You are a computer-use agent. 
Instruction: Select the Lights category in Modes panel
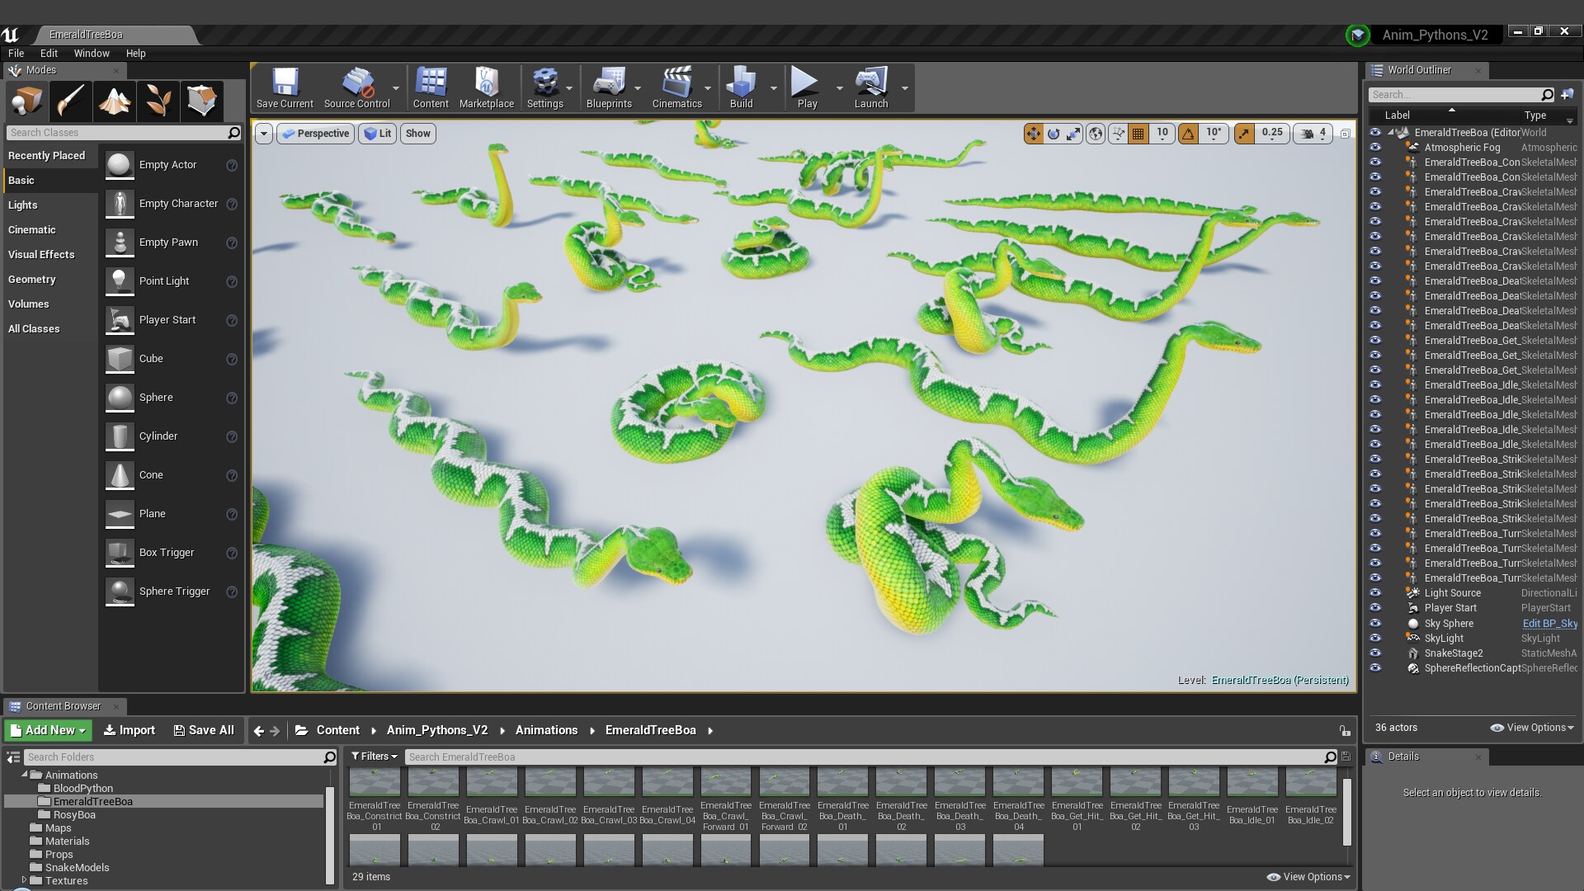pyautogui.click(x=23, y=205)
